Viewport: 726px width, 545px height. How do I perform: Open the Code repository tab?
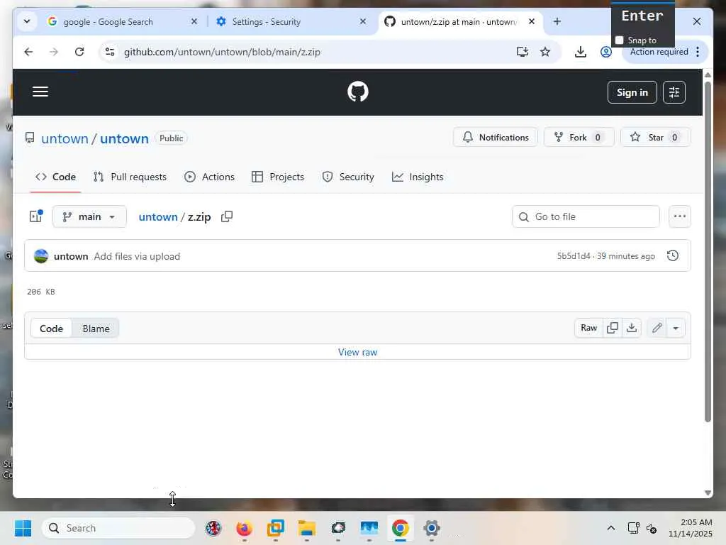coord(55,177)
